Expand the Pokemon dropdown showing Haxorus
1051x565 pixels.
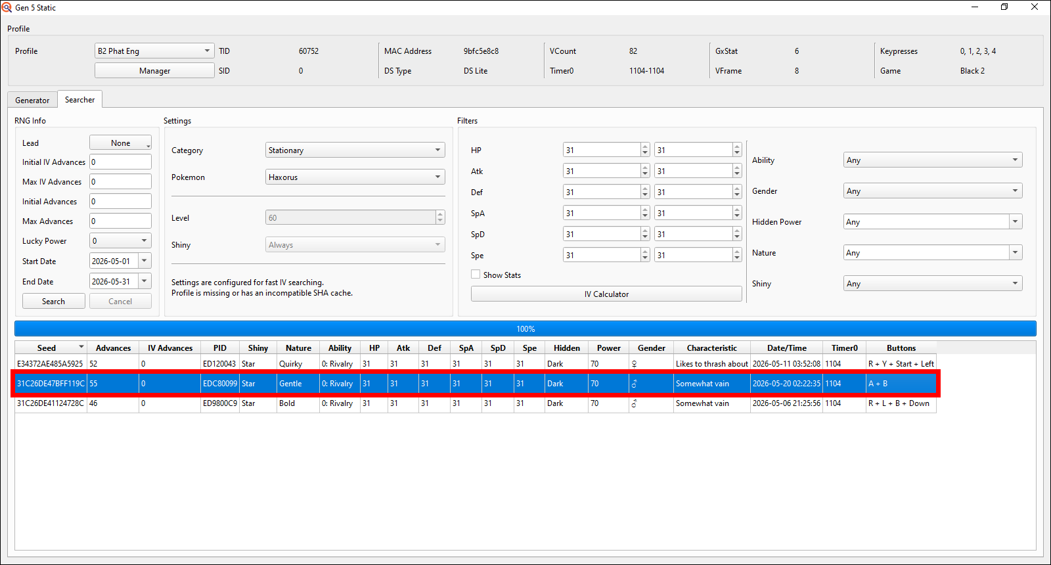click(355, 177)
